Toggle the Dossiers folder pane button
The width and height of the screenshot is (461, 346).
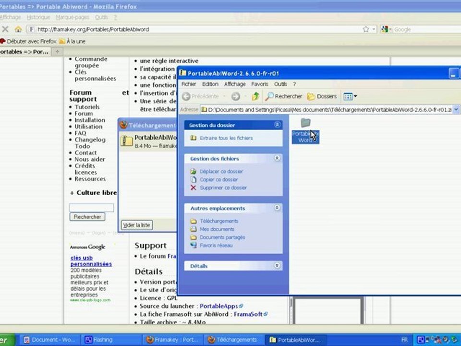click(x=322, y=96)
